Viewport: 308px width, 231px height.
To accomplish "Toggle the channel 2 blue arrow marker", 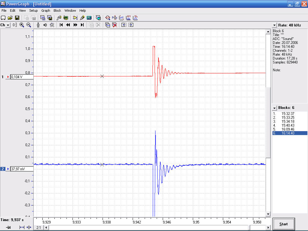I will pyautogui.click(x=8, y=169).
